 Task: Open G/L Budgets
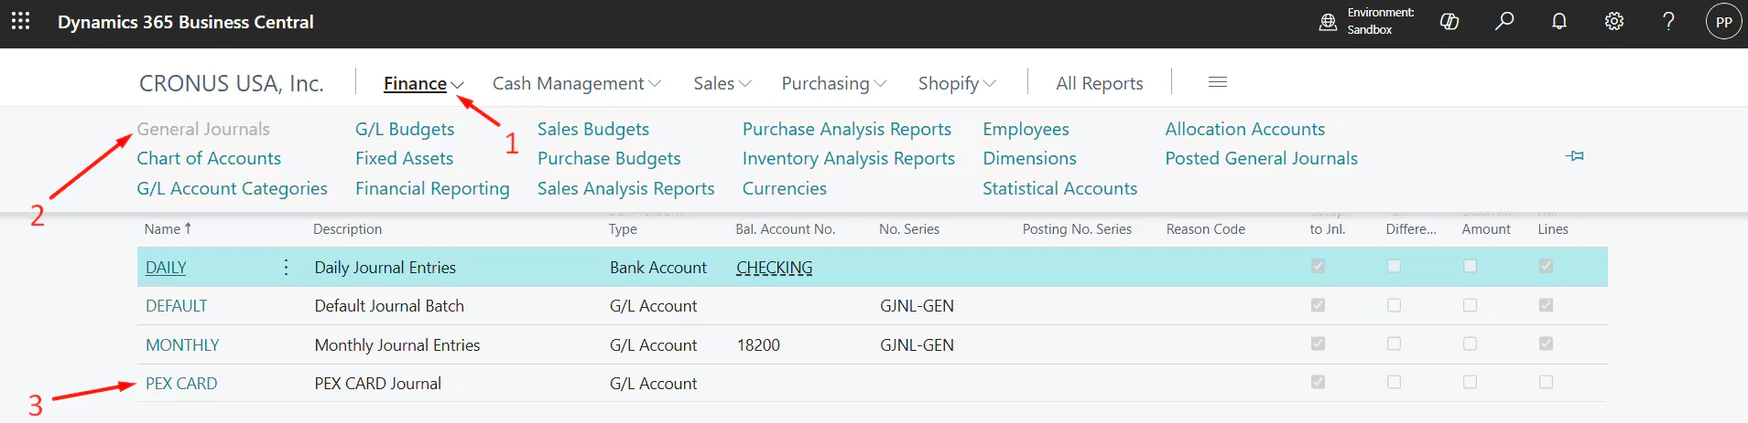click(405, 129)
